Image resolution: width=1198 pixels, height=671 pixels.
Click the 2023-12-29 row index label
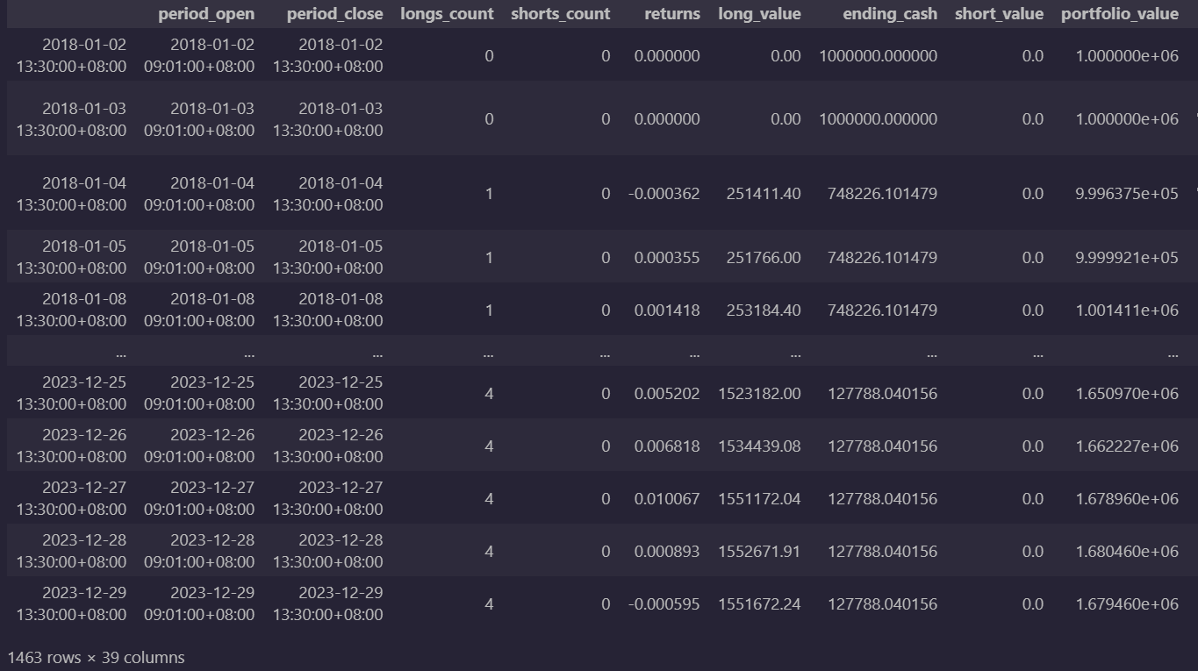(71, 603)
